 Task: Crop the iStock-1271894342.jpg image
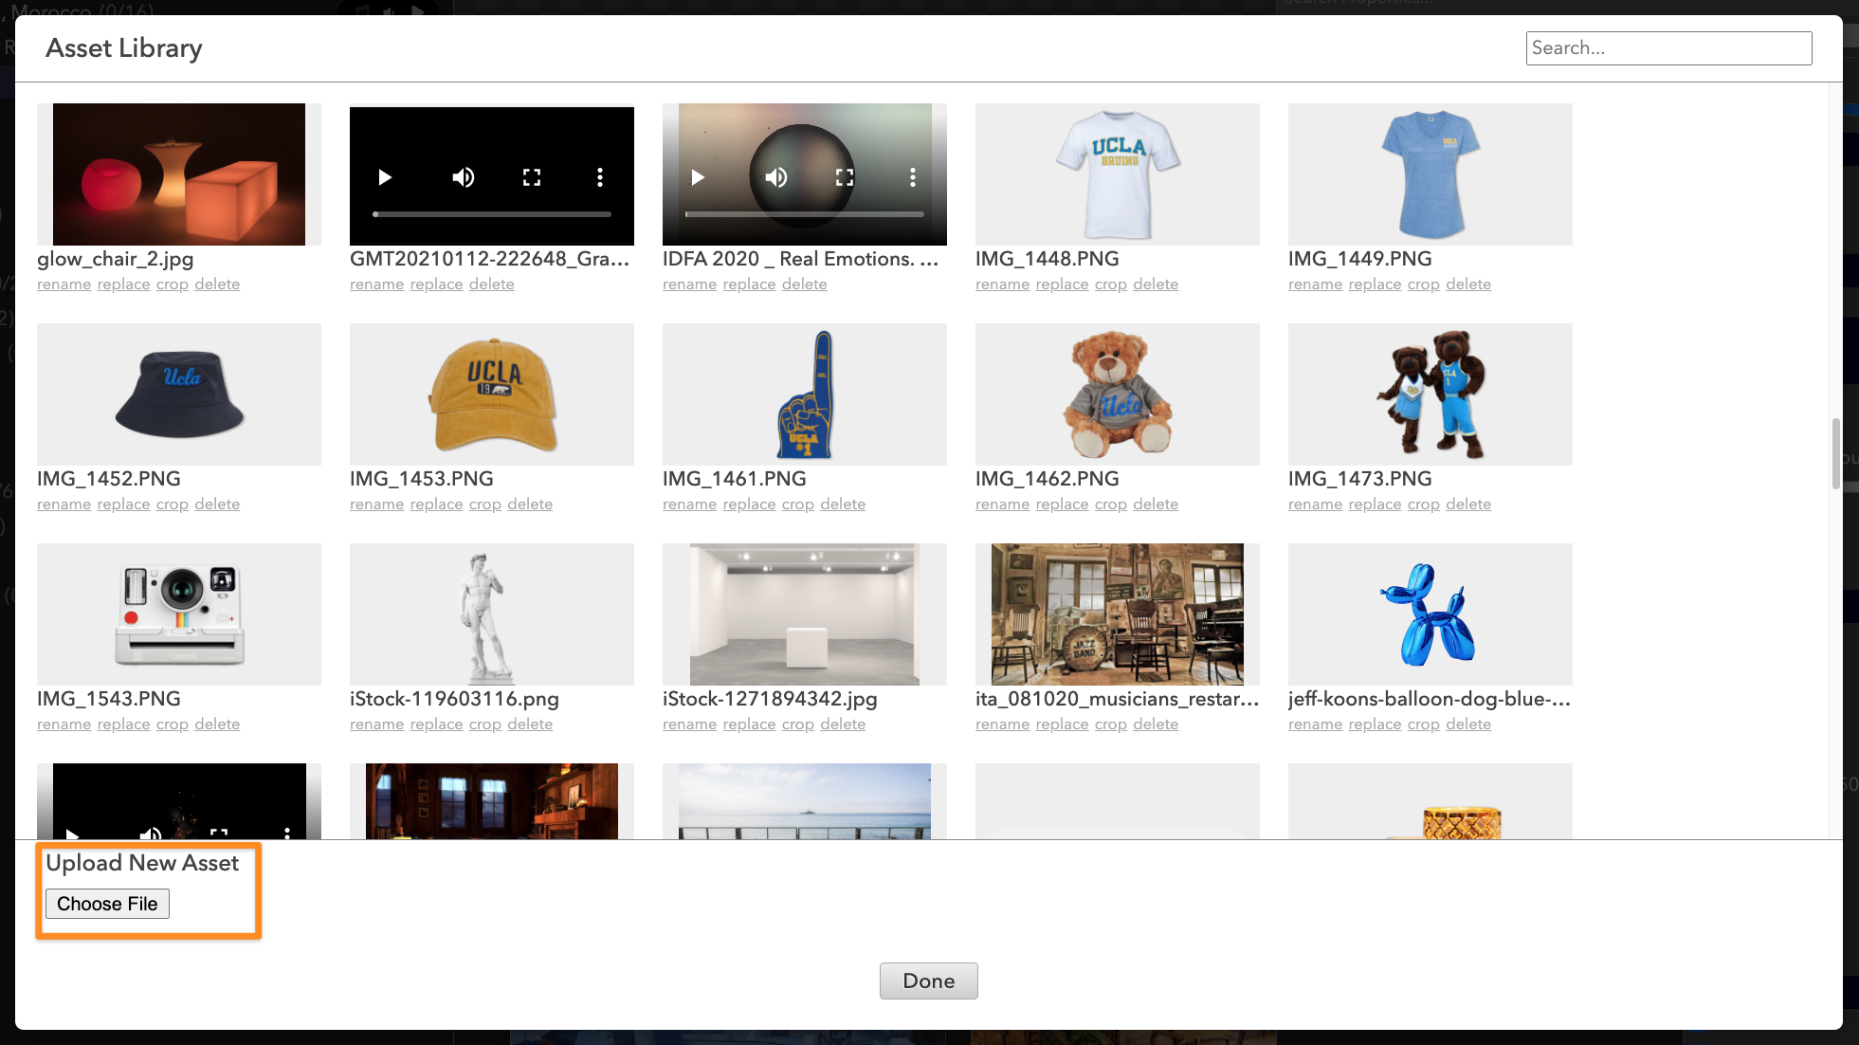(797, 724)
